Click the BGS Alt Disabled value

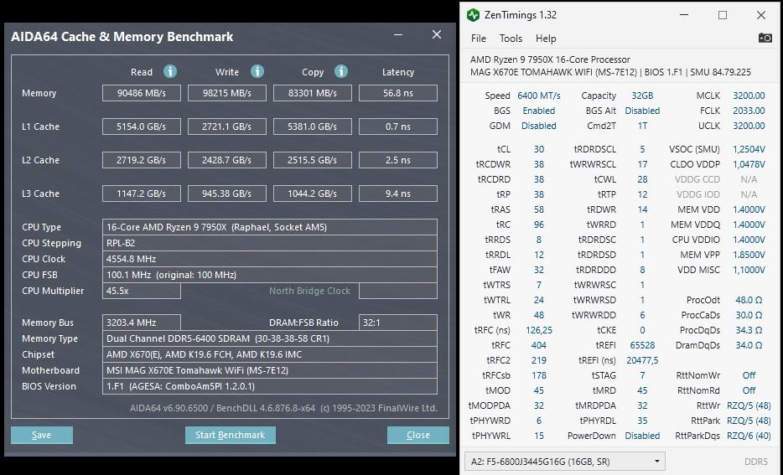[x=642, y=111]
